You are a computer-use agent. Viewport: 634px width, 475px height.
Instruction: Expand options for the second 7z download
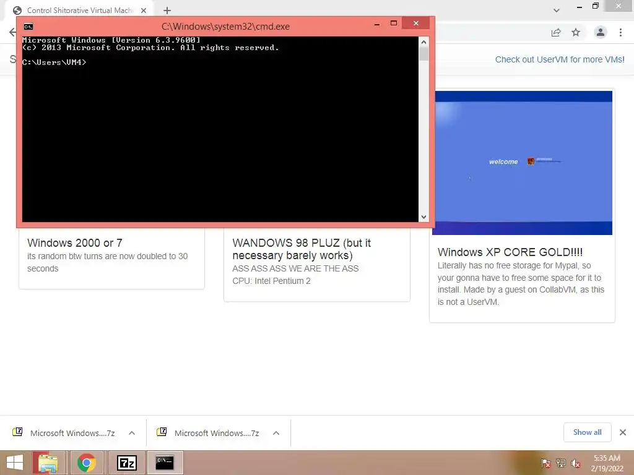coord(276,433)
